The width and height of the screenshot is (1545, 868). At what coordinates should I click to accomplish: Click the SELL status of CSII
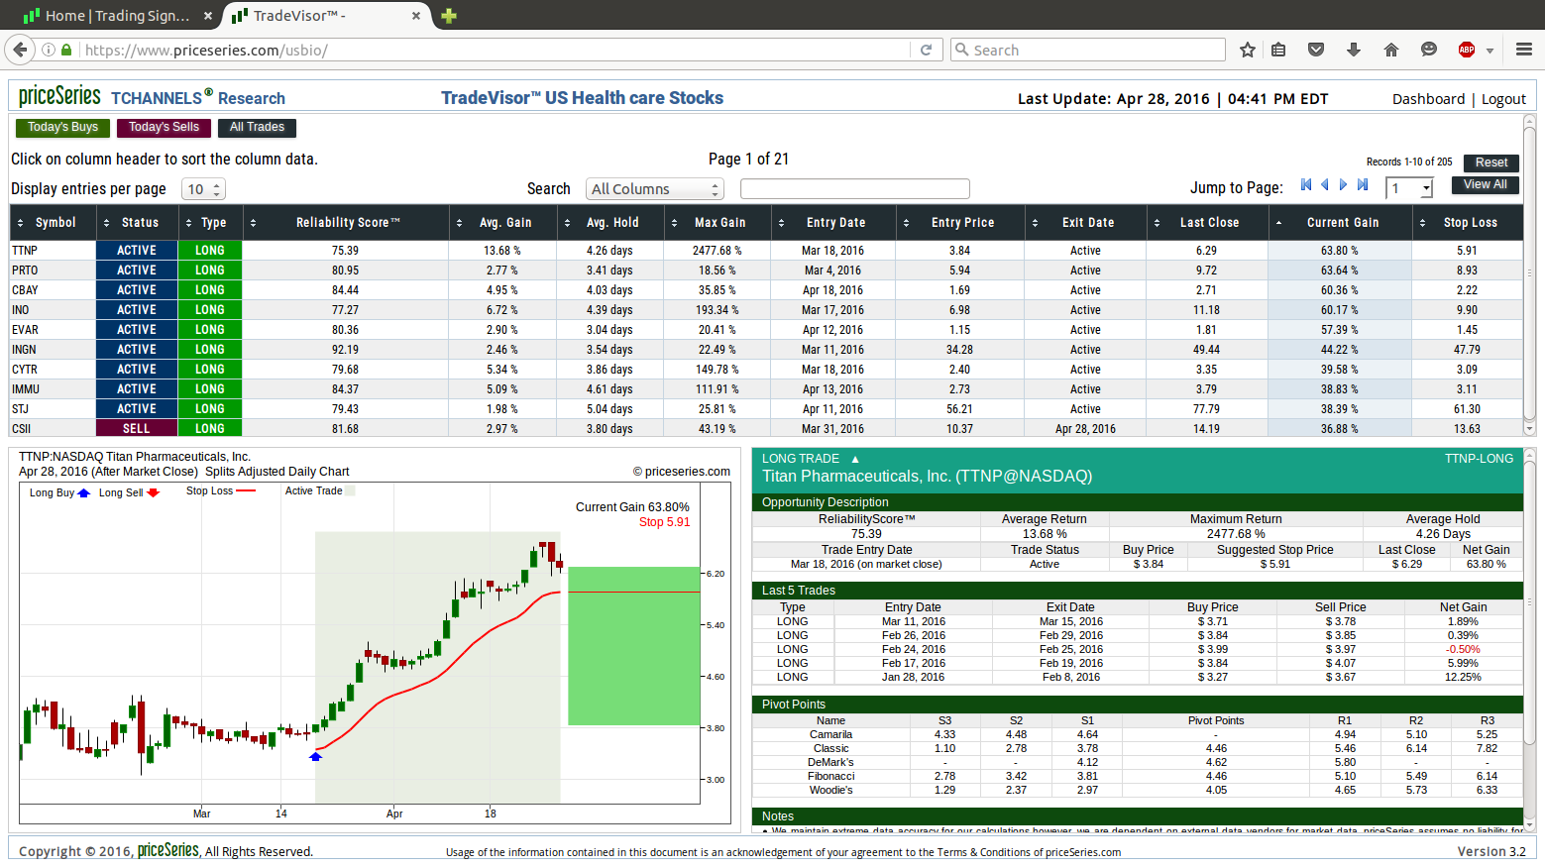pos(137,429)
